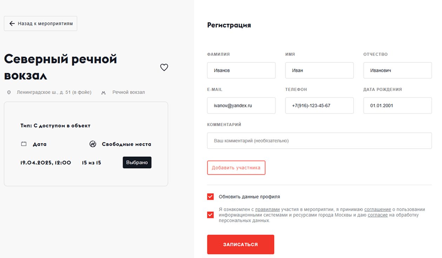442x258 pixels.
Task: Click the Добавить участника button
Action: (x=236, y=168)
